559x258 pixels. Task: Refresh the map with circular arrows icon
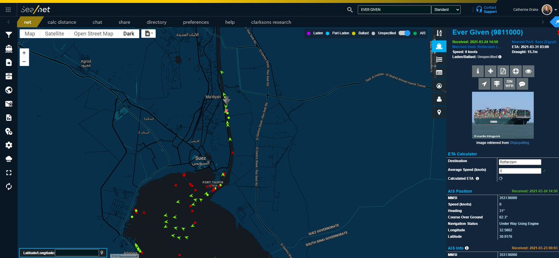[8, 186]
